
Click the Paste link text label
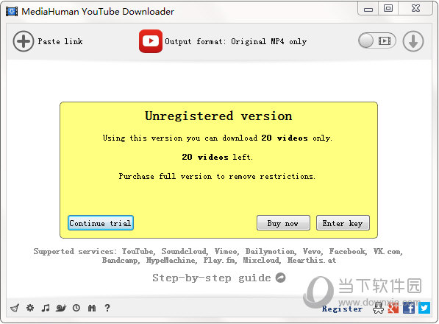click(60, 41)
